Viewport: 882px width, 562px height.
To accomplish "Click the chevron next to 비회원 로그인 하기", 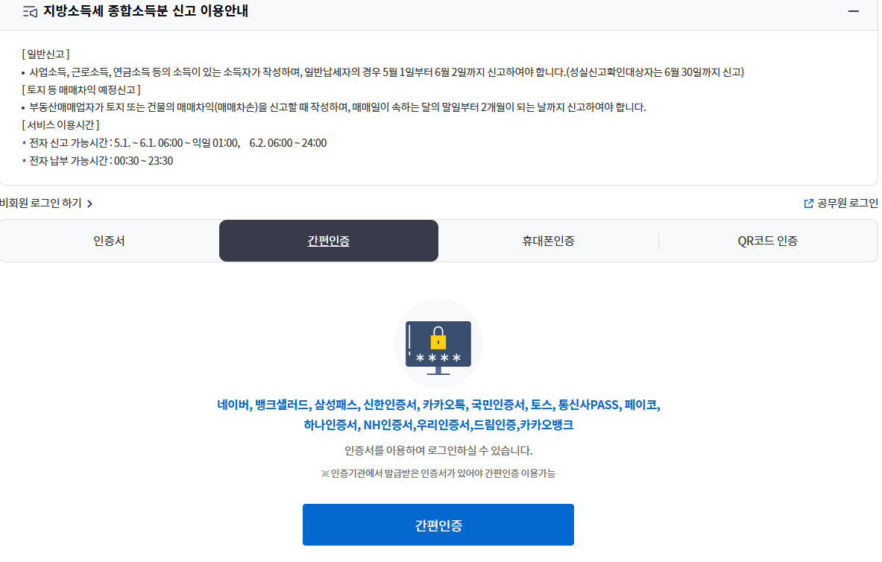I will click(x=89, y=203).
